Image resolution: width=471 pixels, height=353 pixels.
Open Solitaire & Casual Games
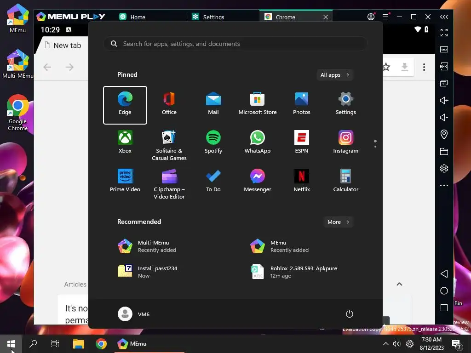tap(169, 145)
